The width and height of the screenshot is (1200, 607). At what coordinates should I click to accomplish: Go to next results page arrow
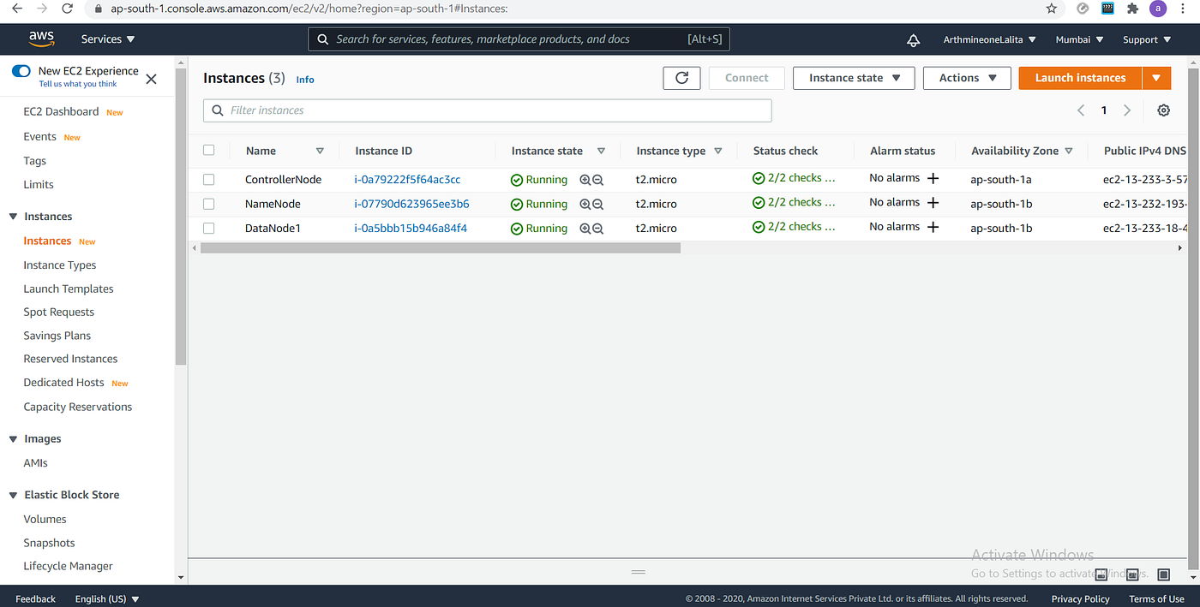coord(1127,110)
